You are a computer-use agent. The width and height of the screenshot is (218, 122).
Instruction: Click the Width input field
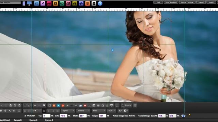click(83, 116)
